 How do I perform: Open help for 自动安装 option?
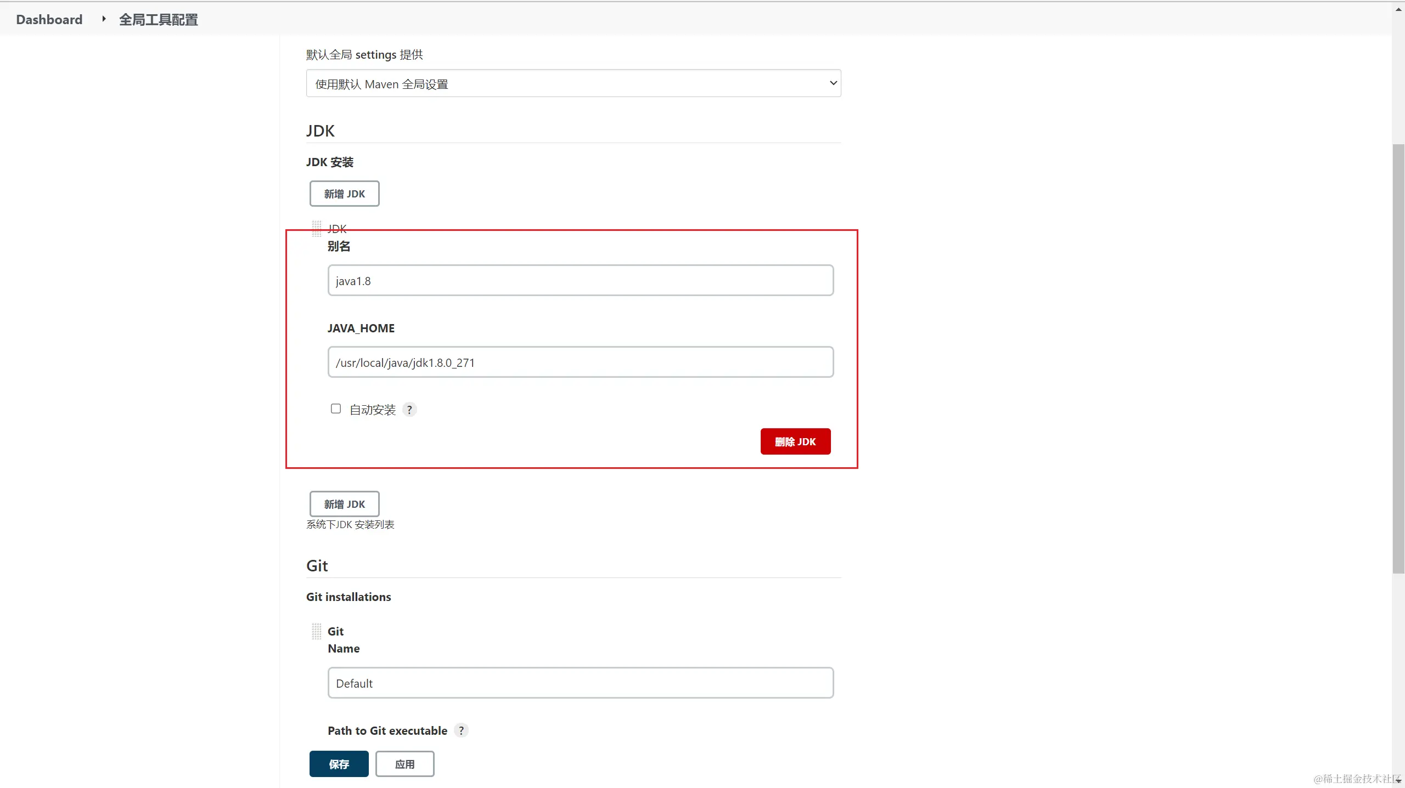pos(409,410)
